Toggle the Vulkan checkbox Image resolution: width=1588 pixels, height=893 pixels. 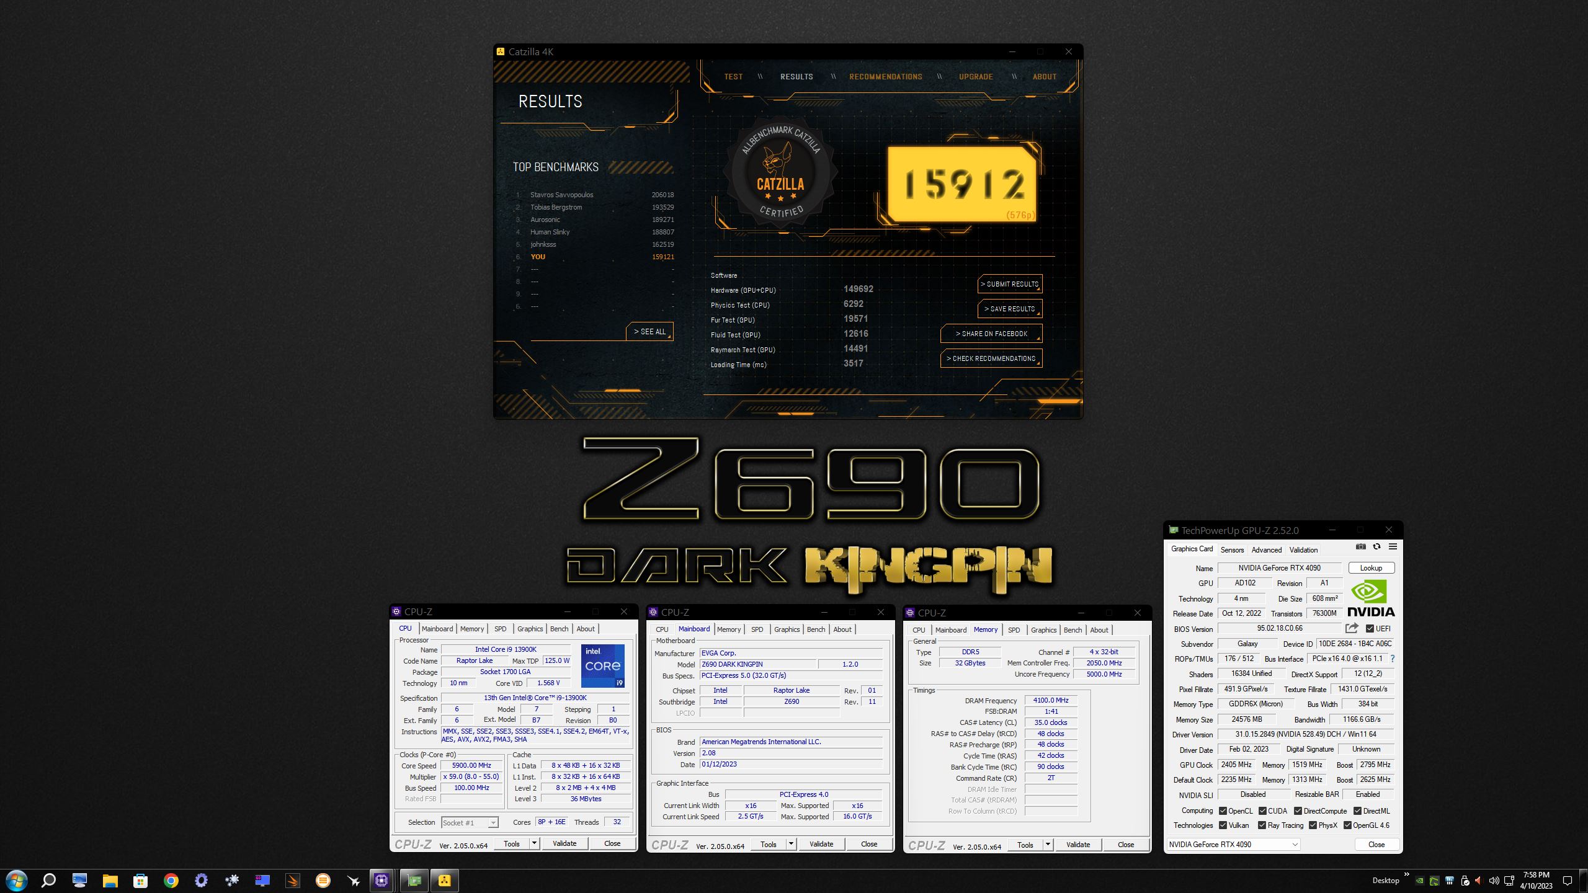pos(1223,825)
